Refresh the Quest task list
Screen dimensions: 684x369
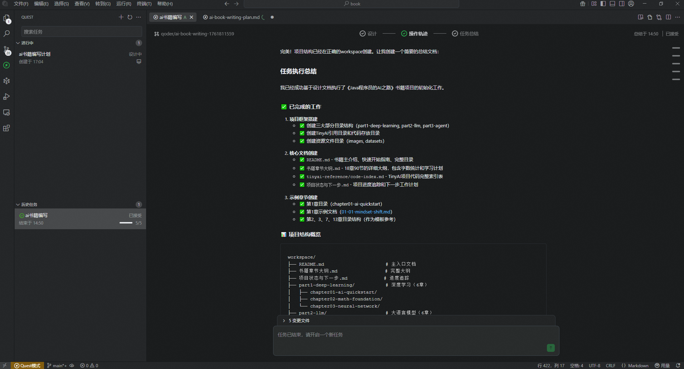click(x=130, y=17)
